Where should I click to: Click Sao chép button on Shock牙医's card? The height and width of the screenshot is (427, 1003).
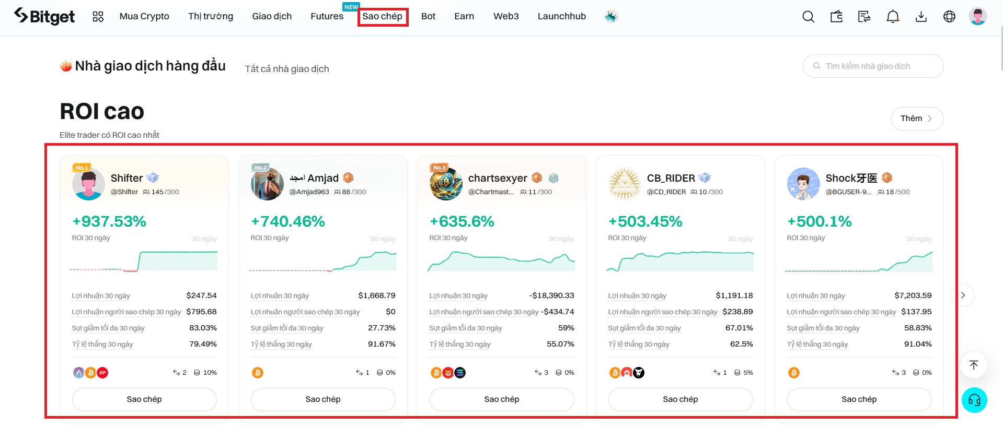pos(859,399)
